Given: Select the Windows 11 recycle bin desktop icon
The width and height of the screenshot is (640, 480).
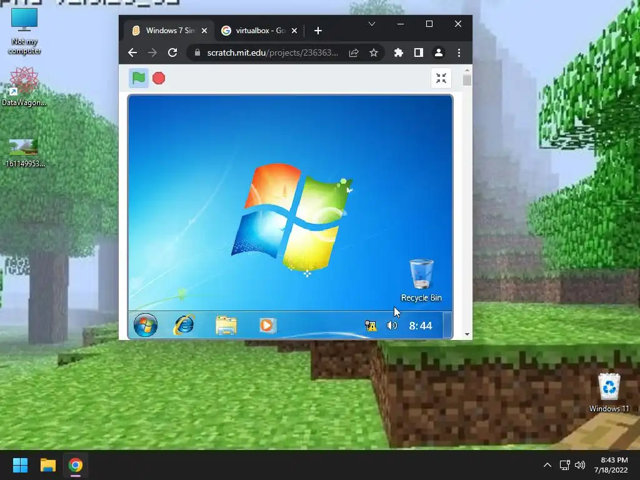Looking at the screenshot, I should [609, 392].
